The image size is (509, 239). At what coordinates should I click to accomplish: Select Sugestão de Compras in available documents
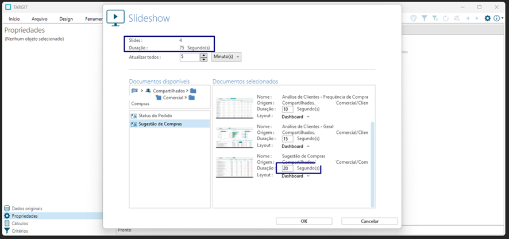point(170,124)
